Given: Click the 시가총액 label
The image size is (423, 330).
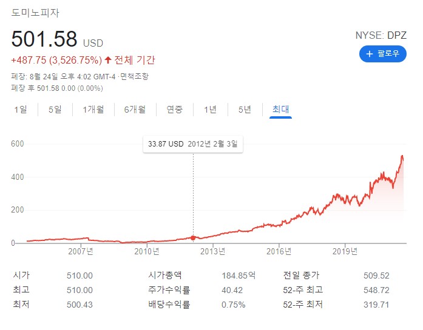Looking at the screenshot, I should click(x=165, y=275).
